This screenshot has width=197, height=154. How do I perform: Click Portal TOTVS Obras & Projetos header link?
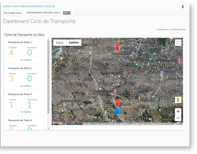click(x=29, y=7)
